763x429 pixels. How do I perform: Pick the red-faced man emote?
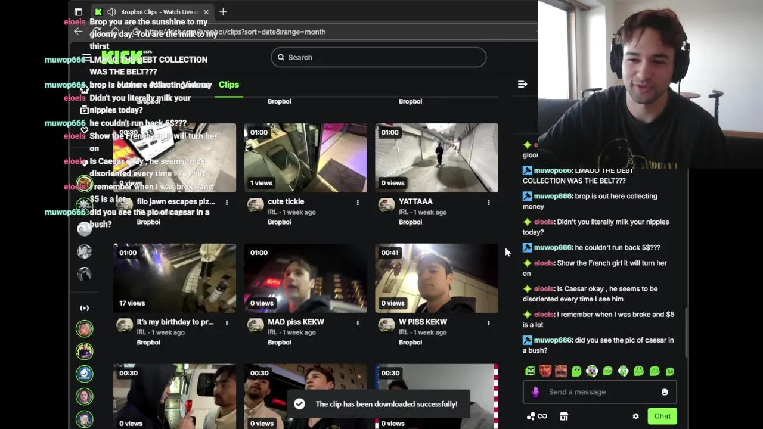[x=545, y=371]
